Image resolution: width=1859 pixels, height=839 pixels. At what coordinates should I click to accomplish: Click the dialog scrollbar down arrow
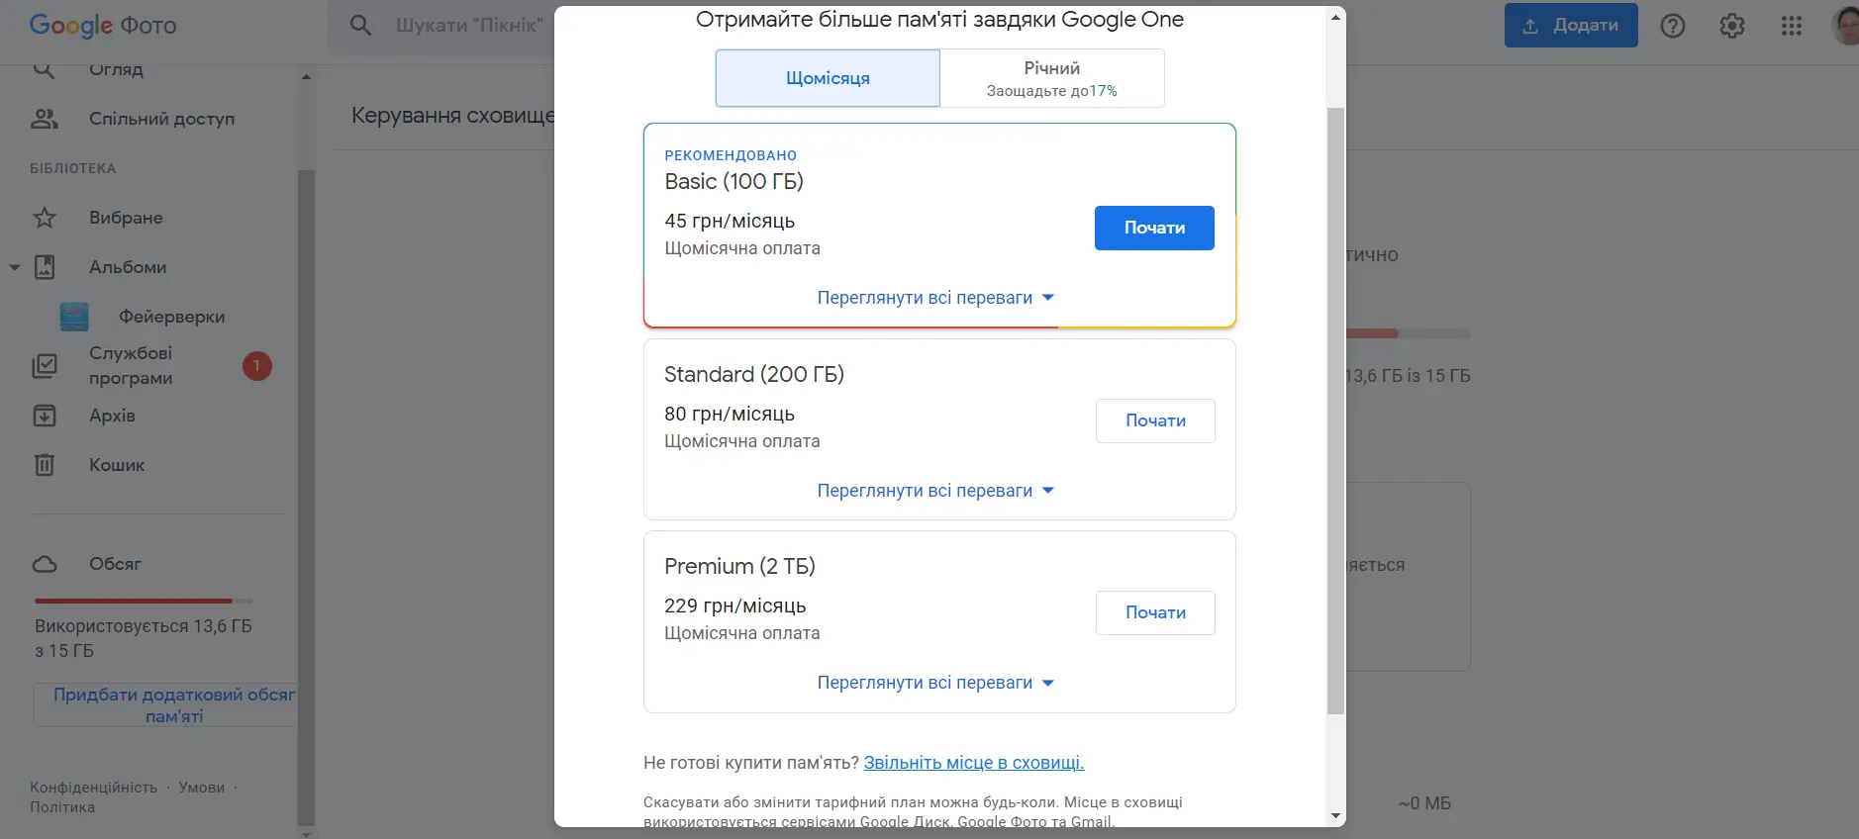click(x=1336, y=816)
